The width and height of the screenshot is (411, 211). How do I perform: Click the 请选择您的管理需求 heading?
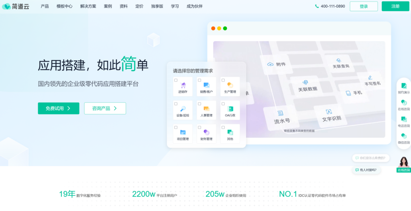tap(193, 70)
